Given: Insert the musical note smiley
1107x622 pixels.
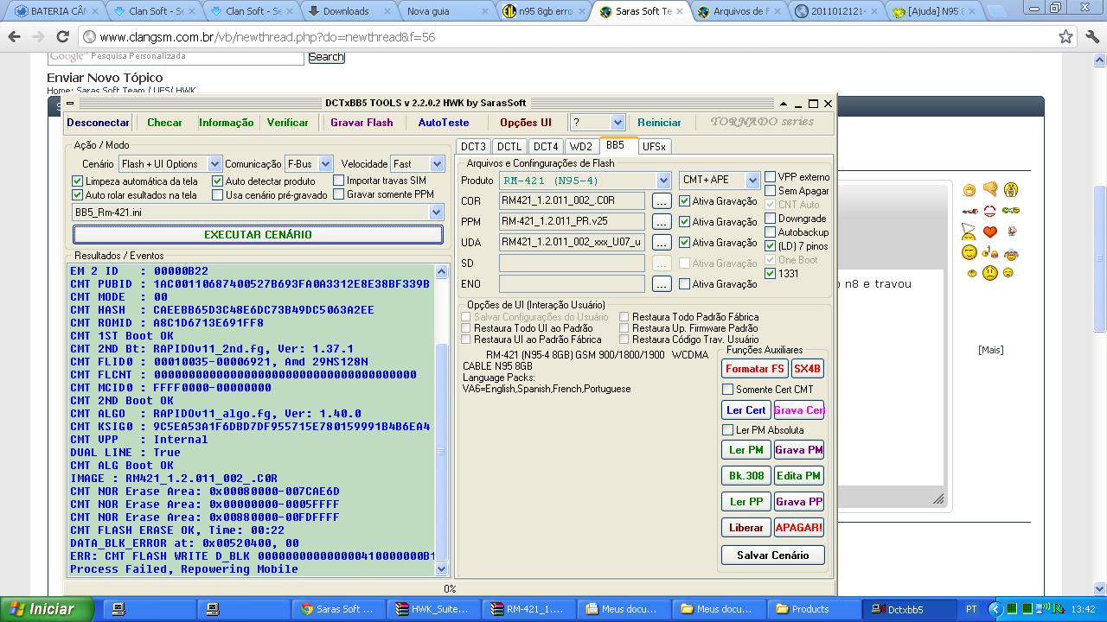Looking at the screenshot, I should click(990, 252).
